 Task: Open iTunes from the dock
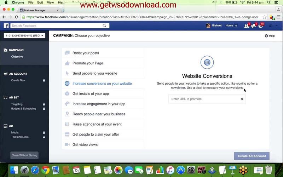[x=170, y=170]
